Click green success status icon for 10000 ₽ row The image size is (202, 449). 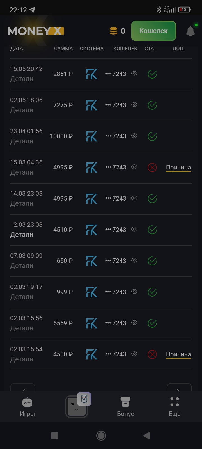tap(152, 136)
